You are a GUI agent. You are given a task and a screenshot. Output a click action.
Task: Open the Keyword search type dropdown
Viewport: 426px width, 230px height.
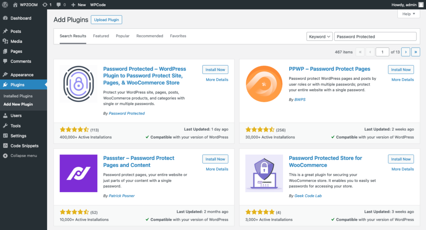tap(319, 37)
